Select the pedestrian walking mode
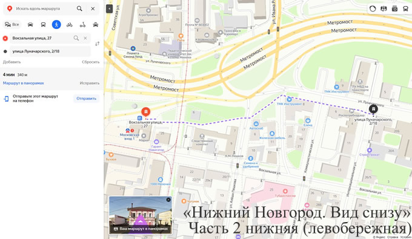 coord(56,24)
